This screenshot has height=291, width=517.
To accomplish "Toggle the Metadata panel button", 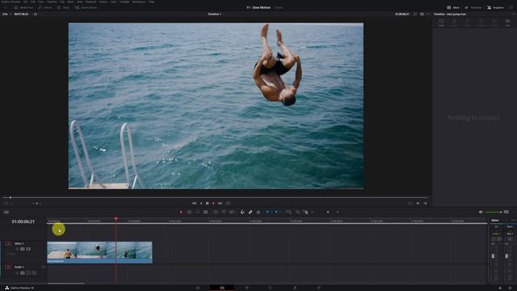I will point(473,7).
